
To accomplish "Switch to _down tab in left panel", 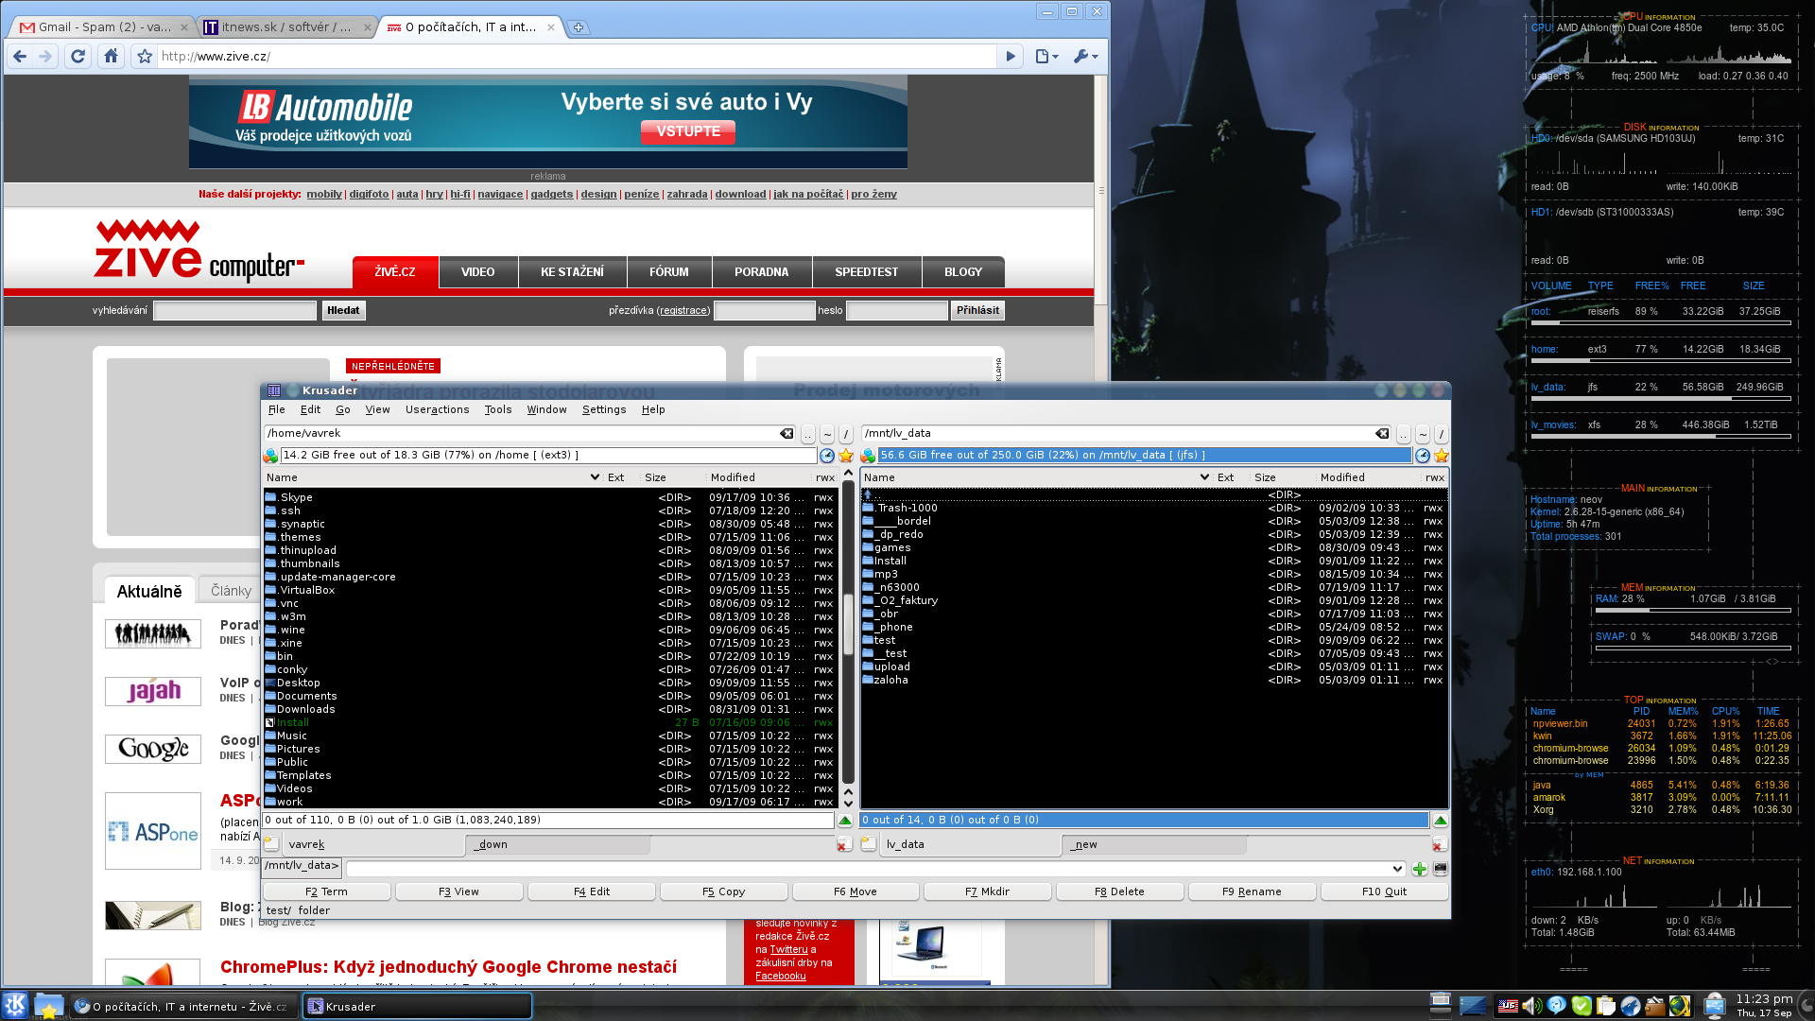I will click(x=558, y=844).
